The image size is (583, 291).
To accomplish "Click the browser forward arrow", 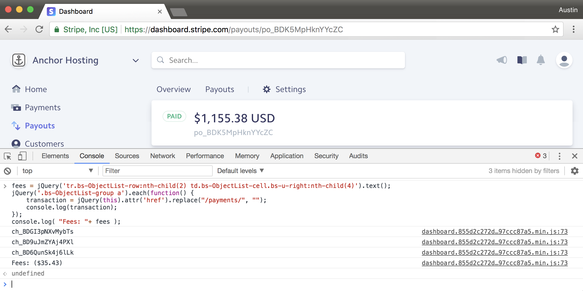I will [24, 29].
